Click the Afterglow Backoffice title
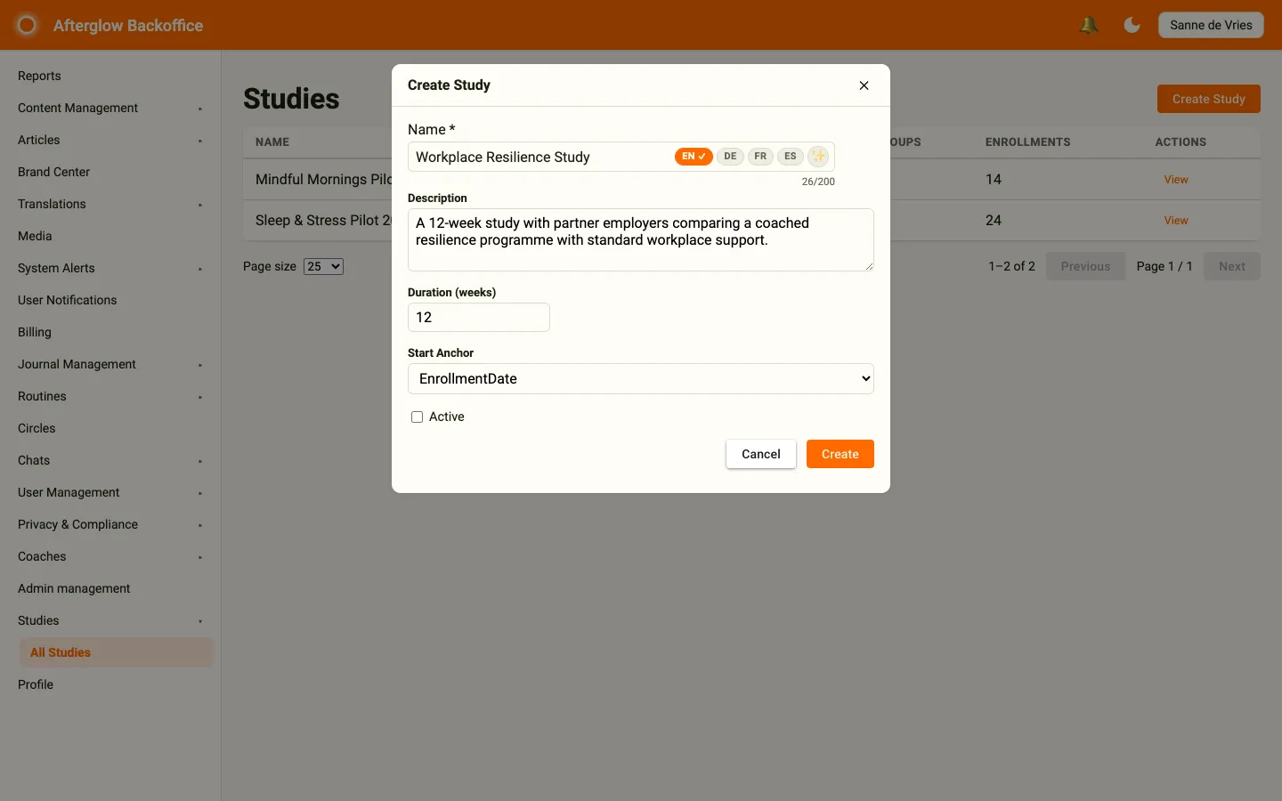 (128, 26)
